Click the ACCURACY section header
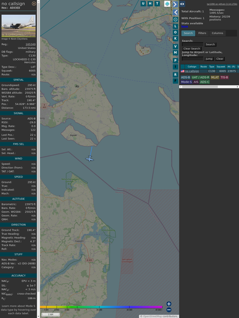The height and width of the screenshot is (318, 239). click(x=18, y=276)
